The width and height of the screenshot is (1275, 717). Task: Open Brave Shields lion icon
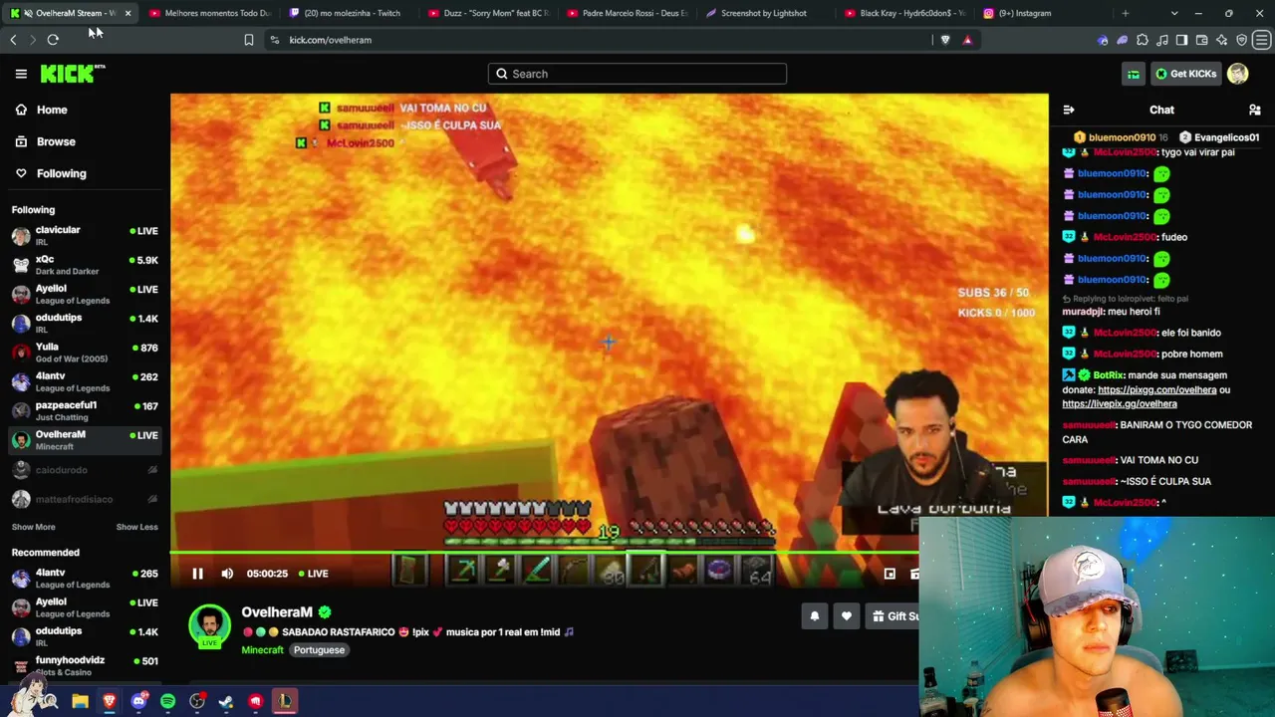[x=946, y=40]
